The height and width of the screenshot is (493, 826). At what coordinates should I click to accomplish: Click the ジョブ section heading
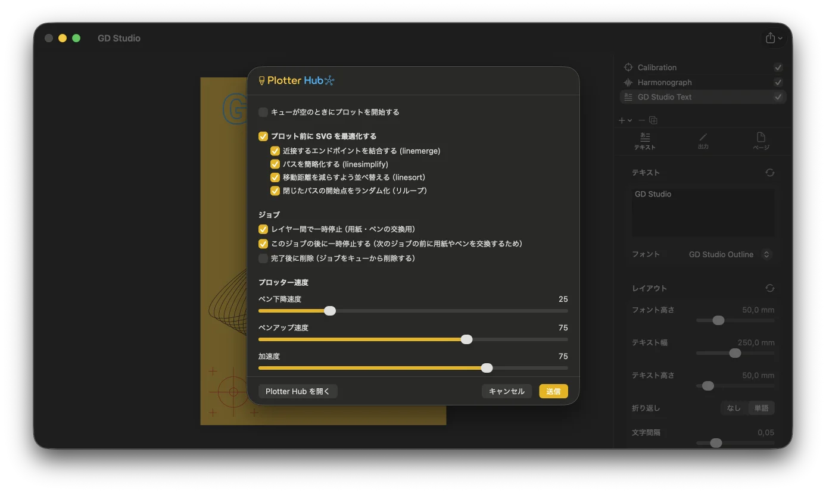pyautogui.click(x=269, y=214)
